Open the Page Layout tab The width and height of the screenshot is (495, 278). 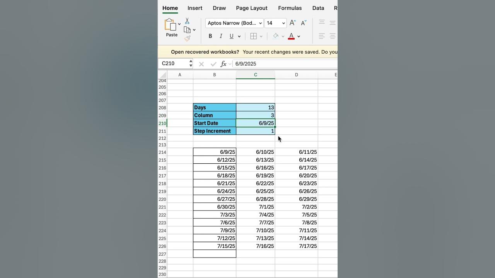[x=252, y=8]
